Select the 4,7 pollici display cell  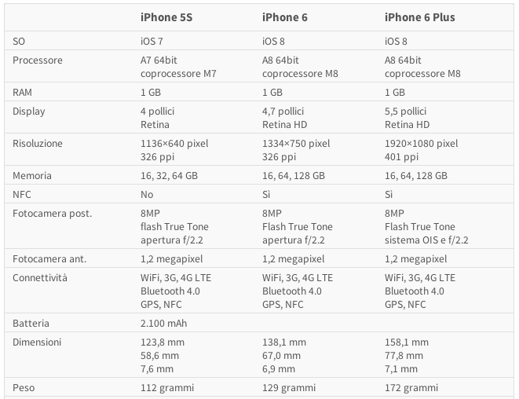(x=283, y=112)
